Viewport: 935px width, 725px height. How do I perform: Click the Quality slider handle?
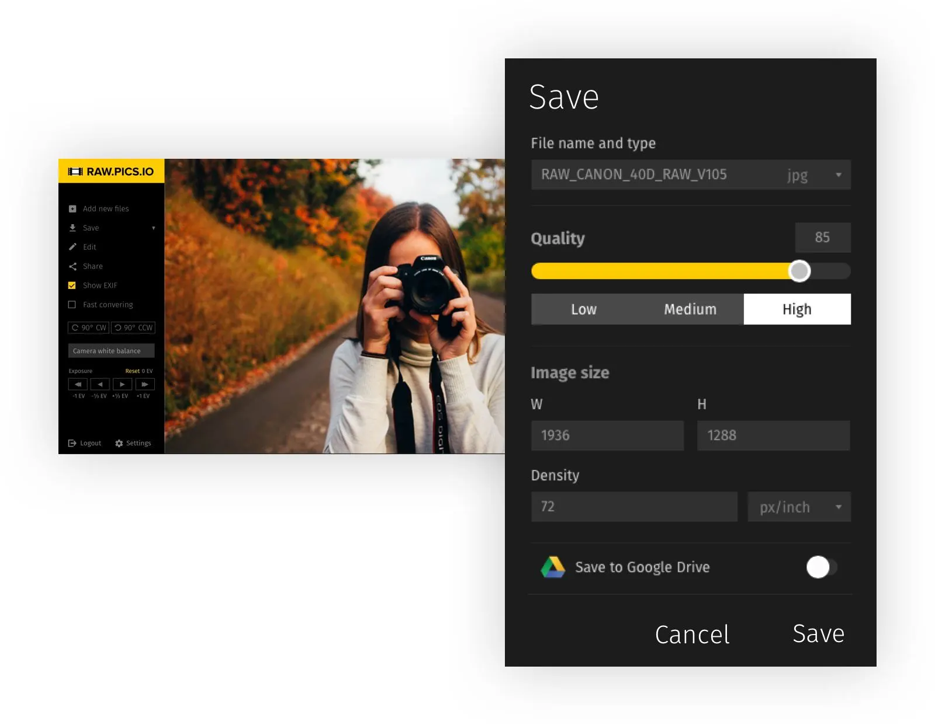coord(799,271)
